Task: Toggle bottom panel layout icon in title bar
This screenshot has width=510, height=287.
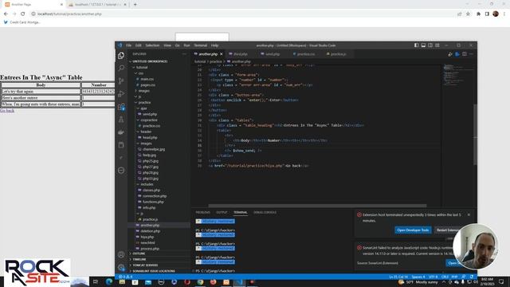Action: tap(423, 45)
